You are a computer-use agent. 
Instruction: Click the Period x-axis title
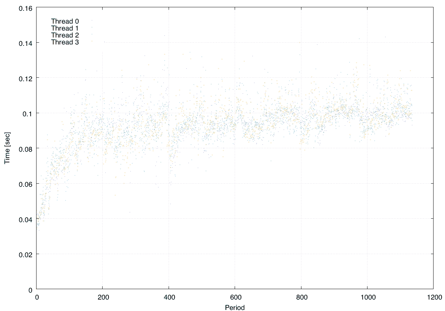click(235, 307)
